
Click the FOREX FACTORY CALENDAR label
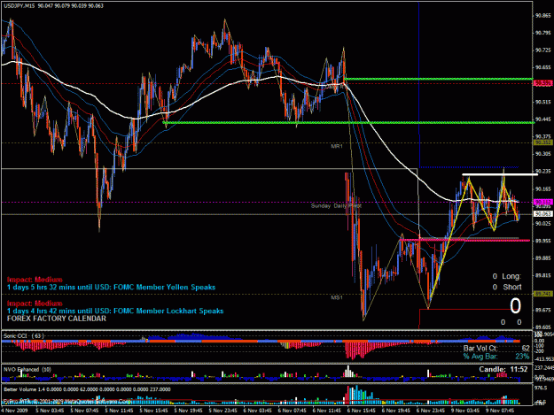point(57,319)
